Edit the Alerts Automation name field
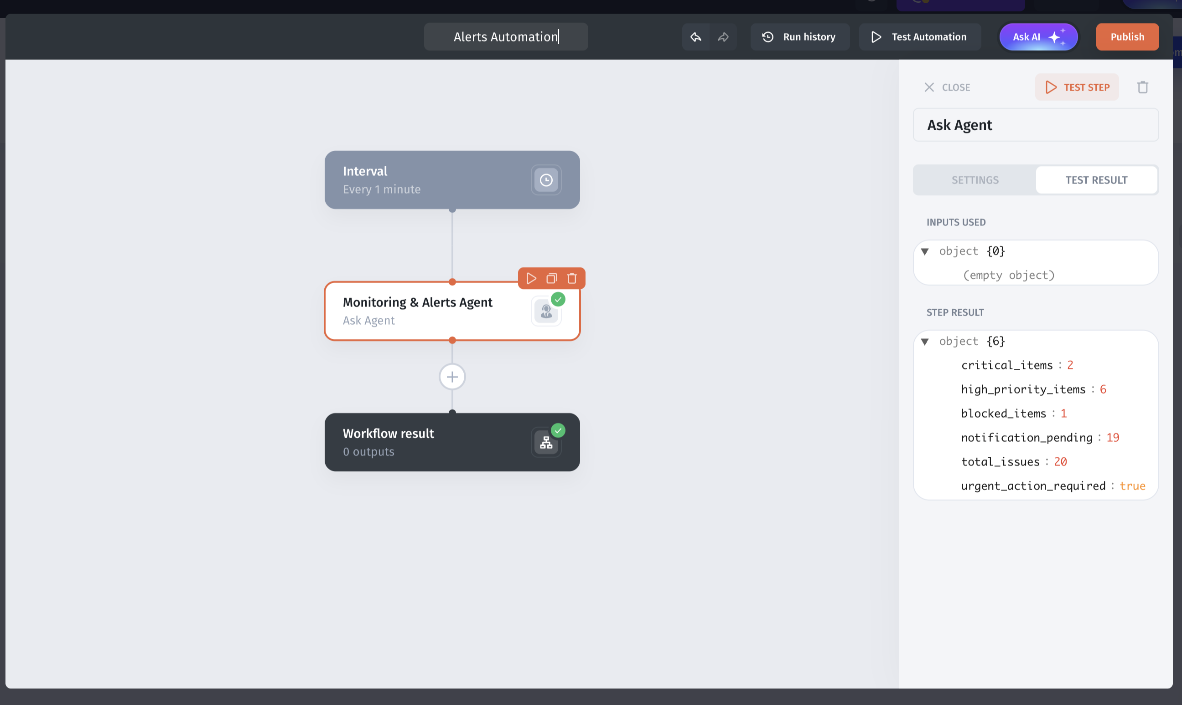 pyautogui.click(x=506, y=37)
